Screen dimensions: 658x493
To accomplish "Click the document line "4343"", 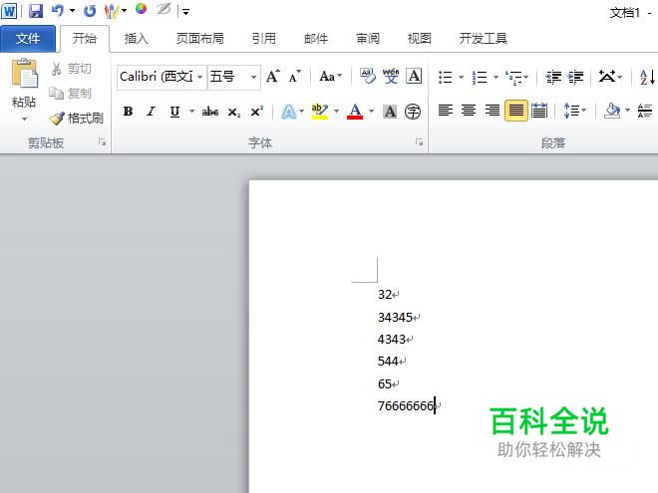I will (x=392, y=340).
